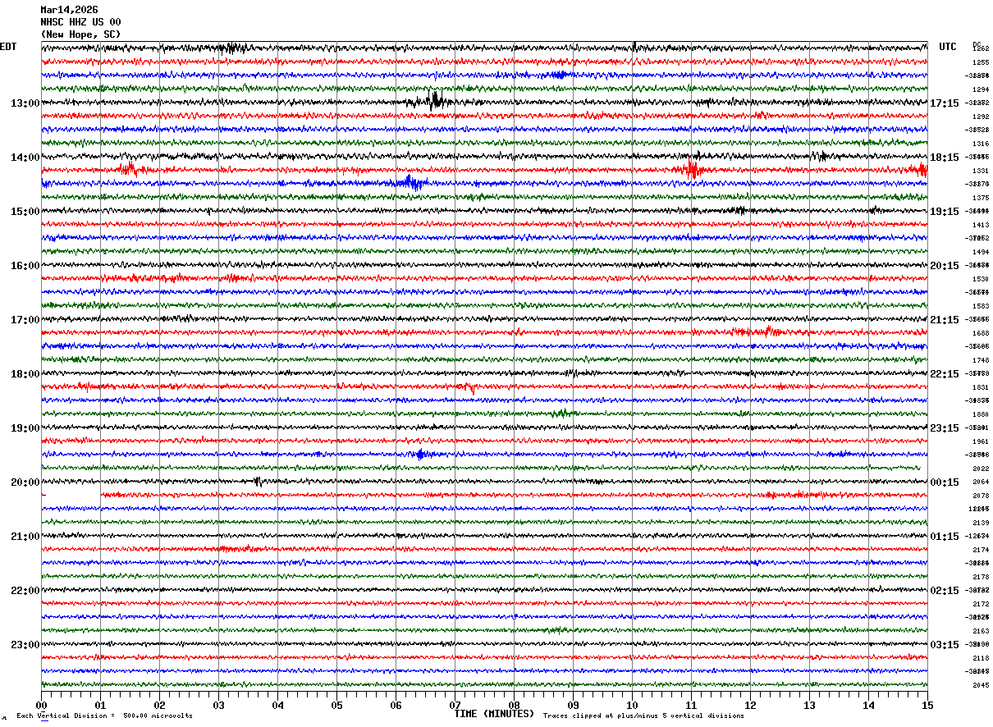
Task: Click the DC offset value "1494"
Action: point(981,252)
